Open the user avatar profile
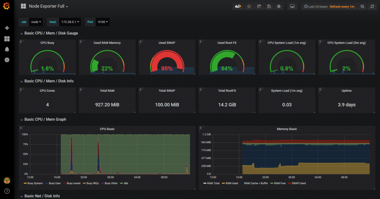380x199 pixels. pyautogui.click(x=7, y=180)
